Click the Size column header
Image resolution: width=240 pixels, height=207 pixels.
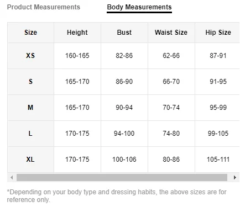[x=30, y=33]
